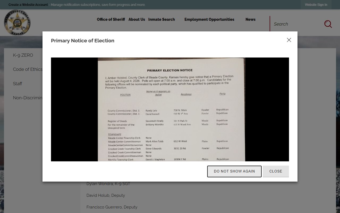Image resolution: width=340 pixels, height=213 pixels.
Task: Select the text 'Dylan Wondra, K-9 SGT'
Action: tap(108, 184)
